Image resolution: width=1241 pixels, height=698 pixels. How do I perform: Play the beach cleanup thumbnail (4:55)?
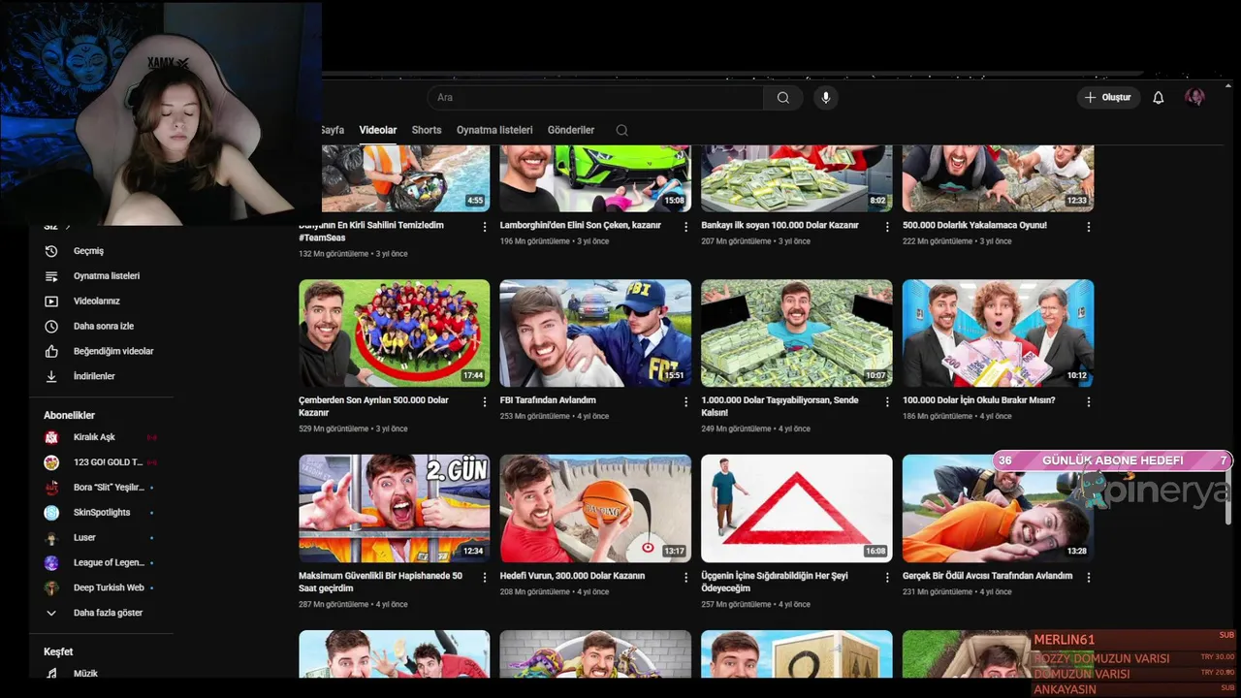(x=405, y=178)
